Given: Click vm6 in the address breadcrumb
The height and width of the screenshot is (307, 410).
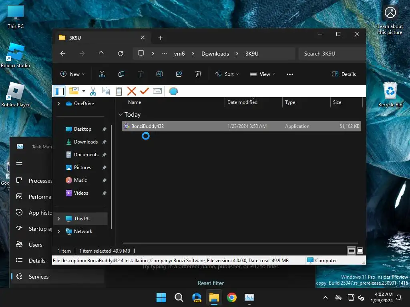Looking at the screenshot, I should [179, 54].
